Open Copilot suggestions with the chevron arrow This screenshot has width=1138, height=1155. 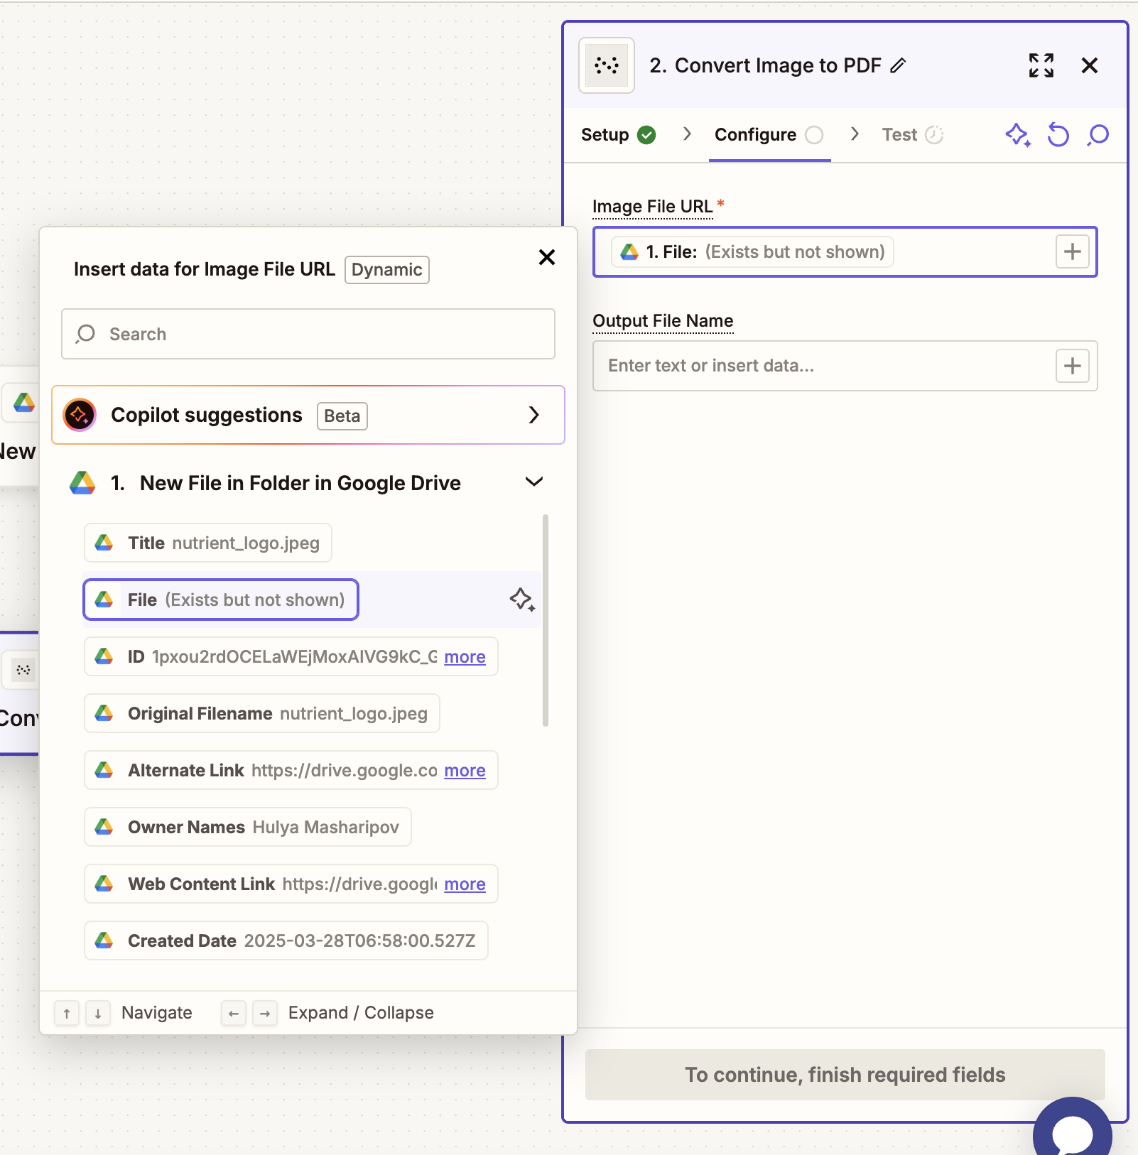pyautogui.click(x=534, y=415)
